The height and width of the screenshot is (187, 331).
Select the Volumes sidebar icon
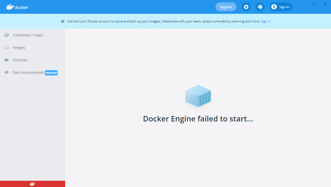pyautogui.click(x=6, y=60)
